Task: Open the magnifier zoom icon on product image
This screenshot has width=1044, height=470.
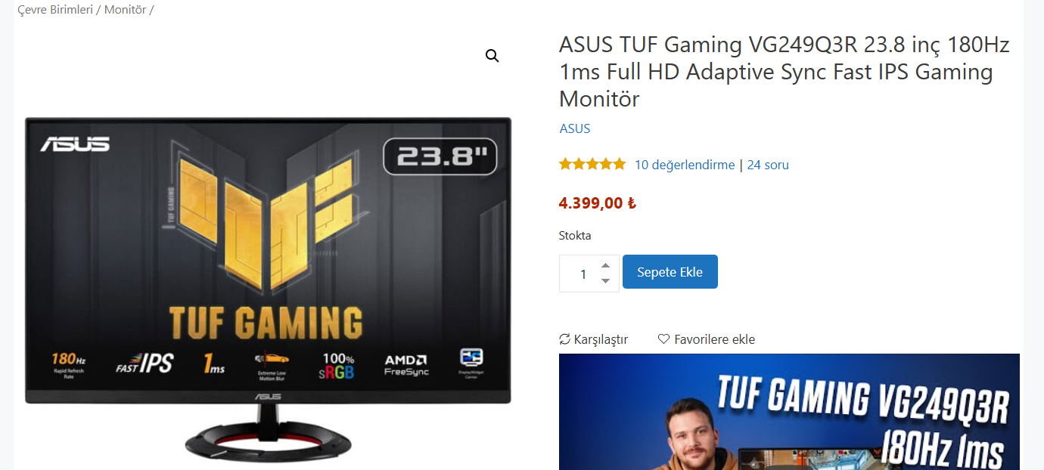Action: [x=492, y=56]
